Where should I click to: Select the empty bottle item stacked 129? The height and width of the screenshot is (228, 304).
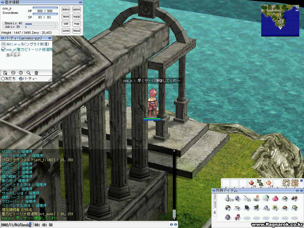point(228,198)
